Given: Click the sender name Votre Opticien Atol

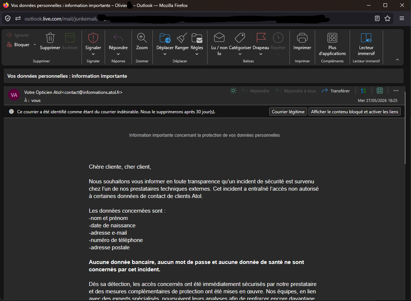Looking at the screenshot, I should point(43,92).
